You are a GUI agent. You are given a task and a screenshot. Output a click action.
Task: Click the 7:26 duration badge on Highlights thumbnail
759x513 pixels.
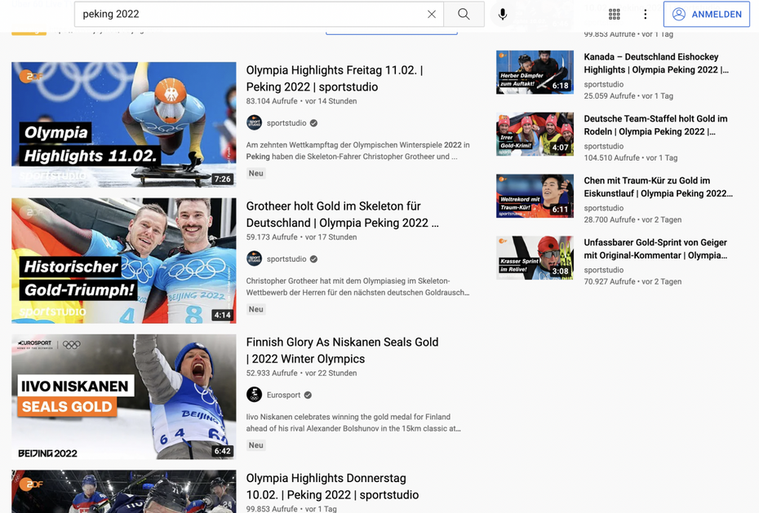pyautogui.click(x=223, y=179)
